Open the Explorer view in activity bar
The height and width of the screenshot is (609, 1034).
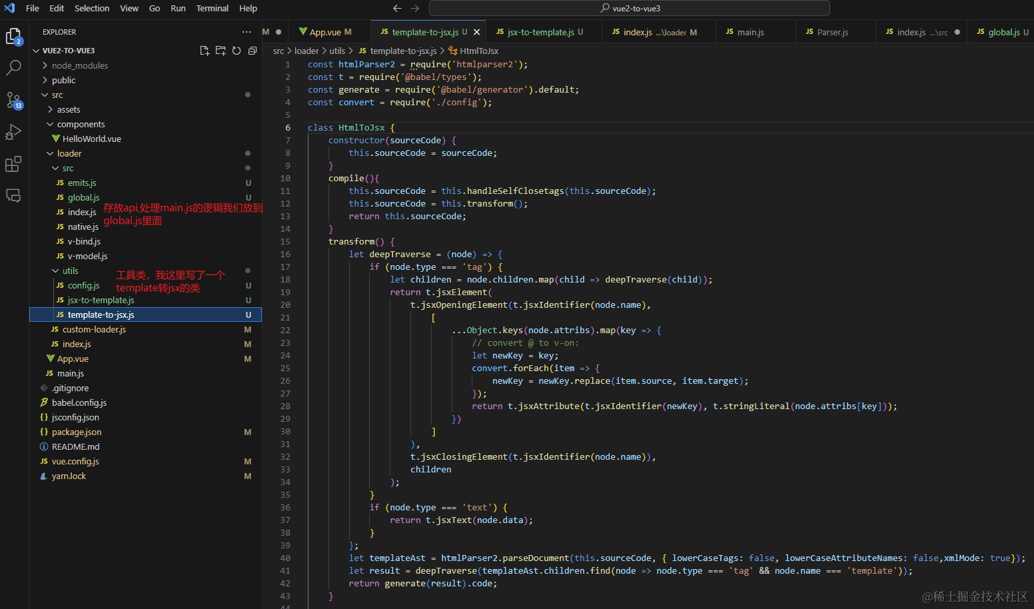tap(13, 36)
